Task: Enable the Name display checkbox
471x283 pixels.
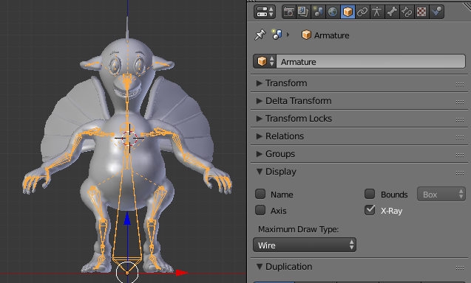Action: tap(260, 194)
